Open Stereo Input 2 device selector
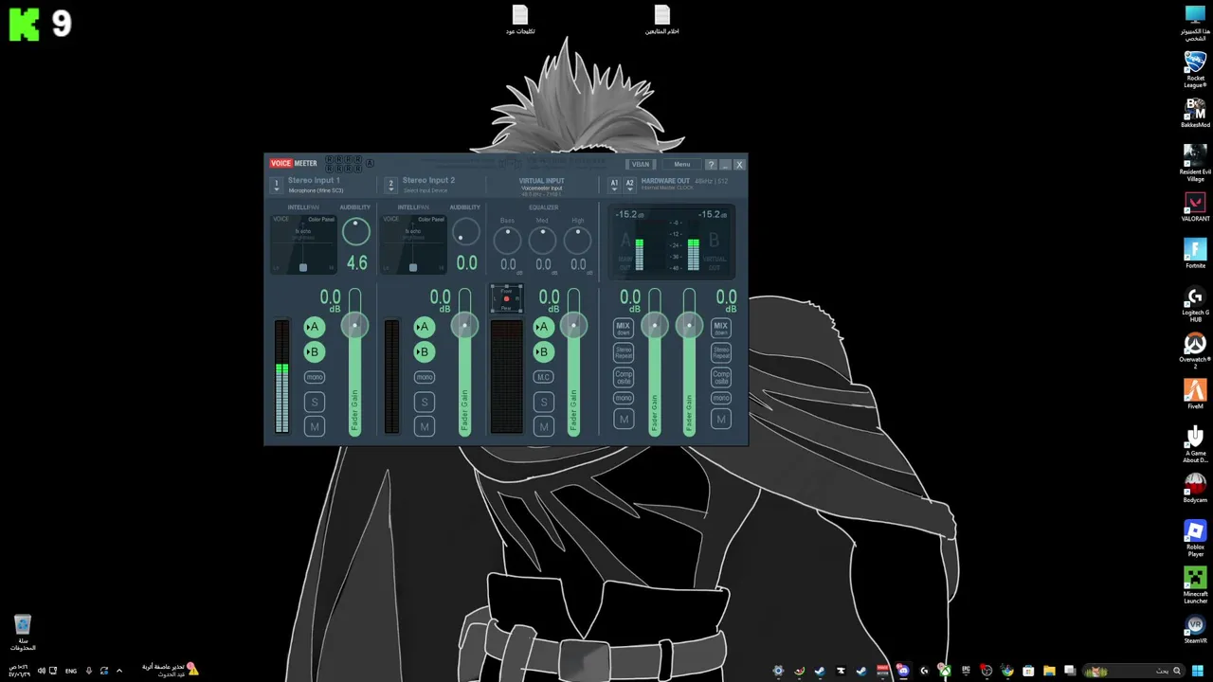This screenshot has width=1213, height=682. [390, 185]
